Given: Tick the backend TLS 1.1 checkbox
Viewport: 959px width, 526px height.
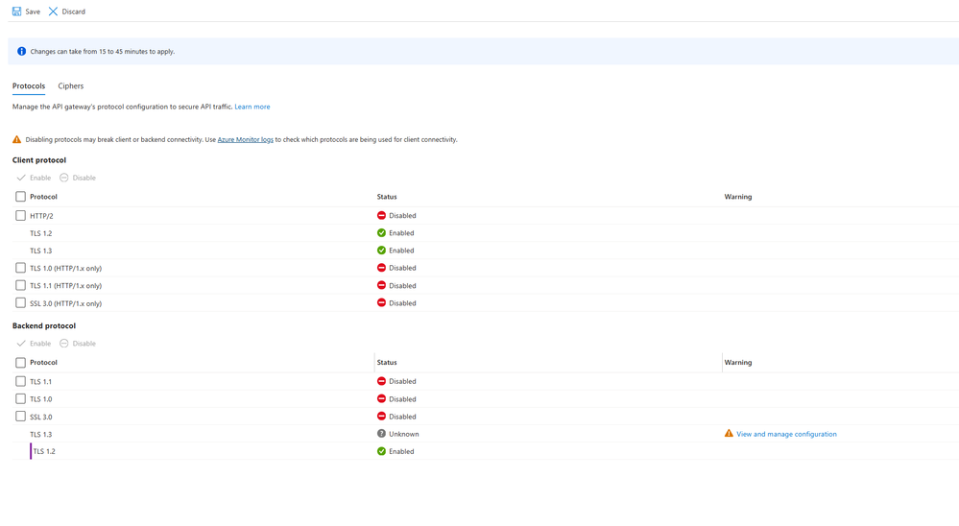Looking at the screenshot, I should pyautogui.click(x=20, y=381).
